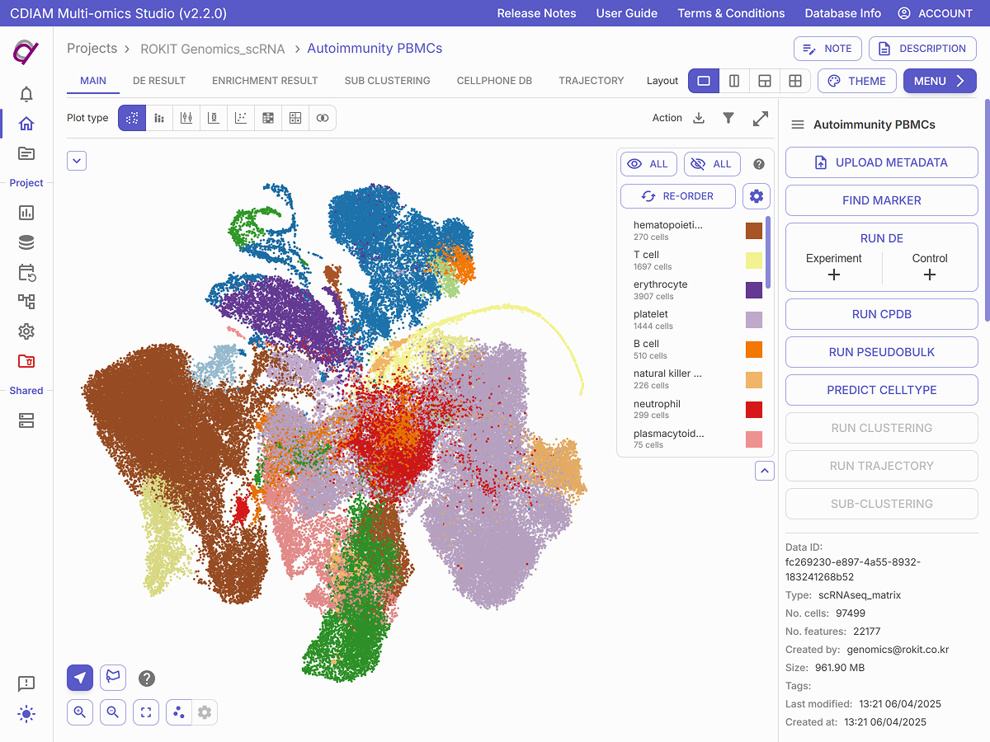
Task: Open the Shared server storage icon
Action: point(26,420)
